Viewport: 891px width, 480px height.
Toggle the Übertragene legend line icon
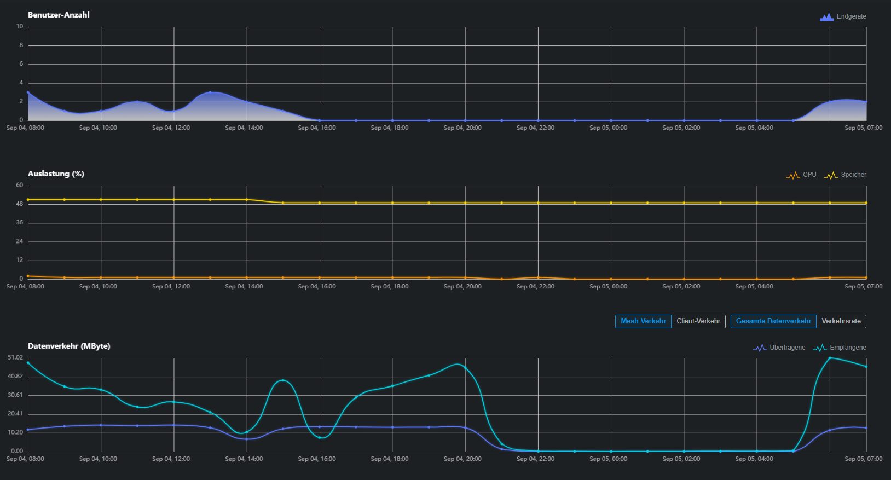tap(760, 348)
